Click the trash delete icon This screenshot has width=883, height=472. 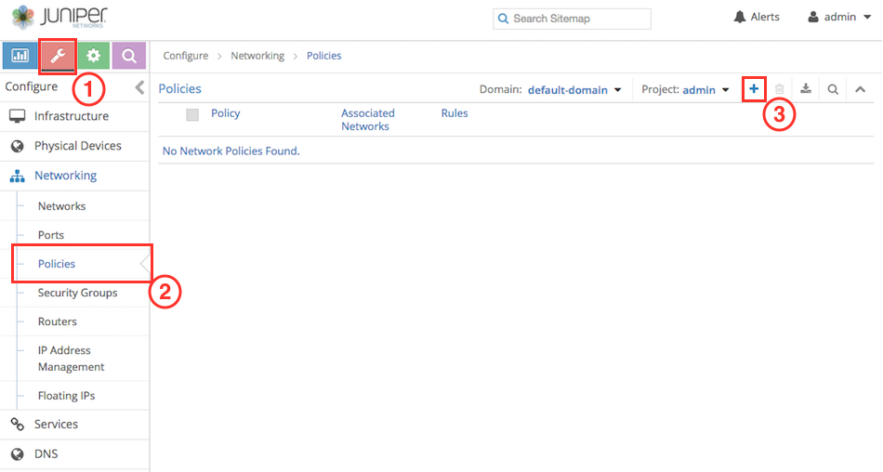pyautogui.click(x=780, y=89)
